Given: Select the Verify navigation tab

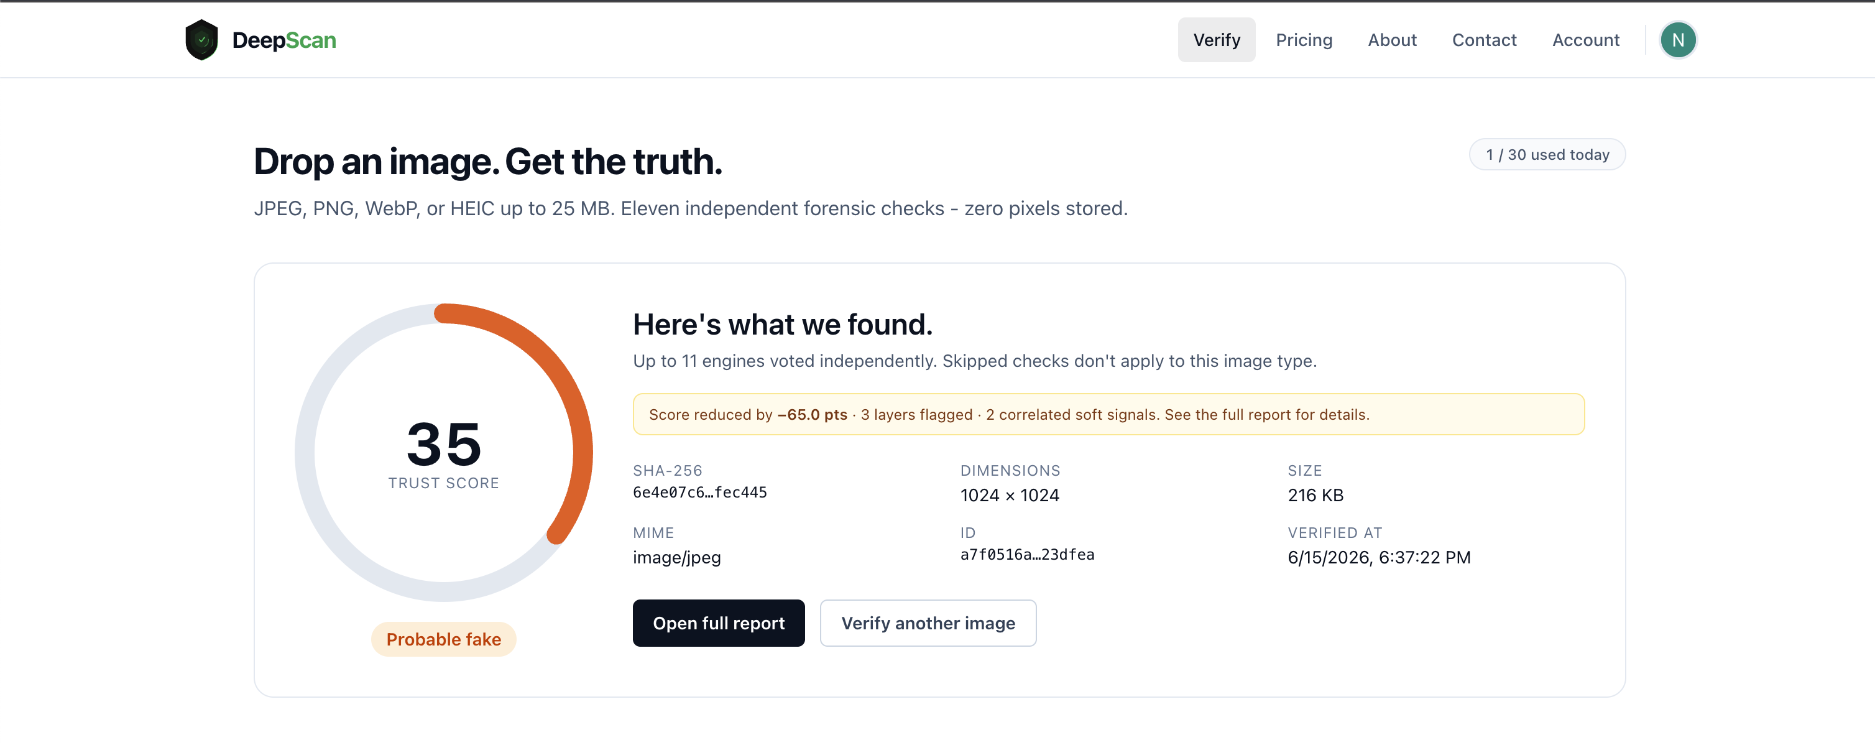Looking at the screenshot, I should 1216,40.
